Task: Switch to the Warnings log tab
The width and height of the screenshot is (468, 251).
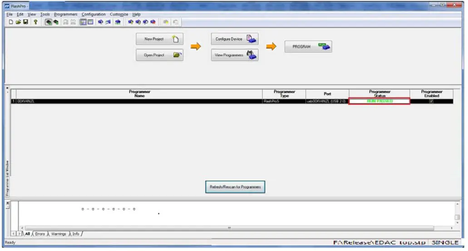Action: coord(59,234)
